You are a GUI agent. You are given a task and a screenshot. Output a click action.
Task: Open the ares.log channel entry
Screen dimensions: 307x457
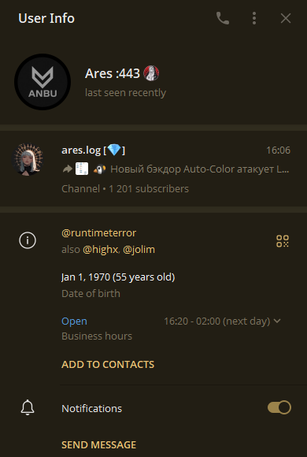(x=153, y=169)
